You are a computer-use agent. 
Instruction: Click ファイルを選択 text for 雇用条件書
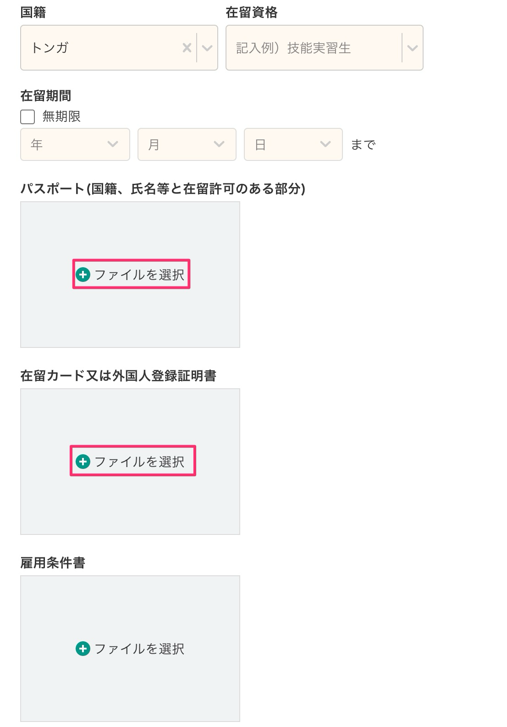[x=139, y=649]
